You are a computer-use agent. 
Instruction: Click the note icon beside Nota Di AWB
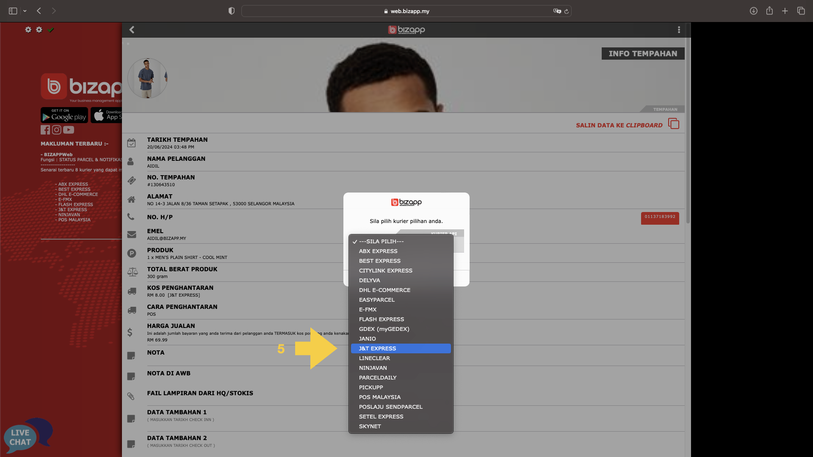coord(131,377)
